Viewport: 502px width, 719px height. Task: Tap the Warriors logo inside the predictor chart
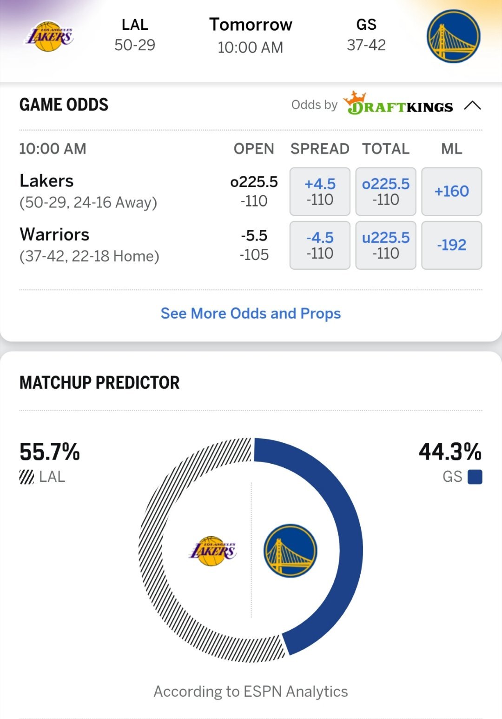(x=290, y=551)
